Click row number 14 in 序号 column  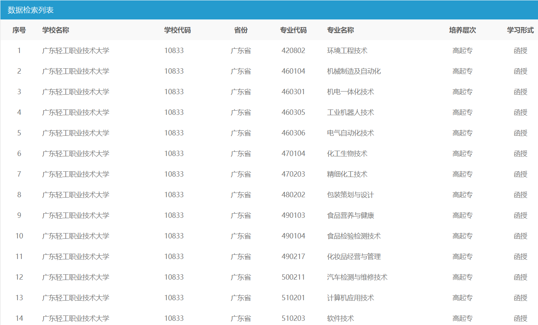19,319
